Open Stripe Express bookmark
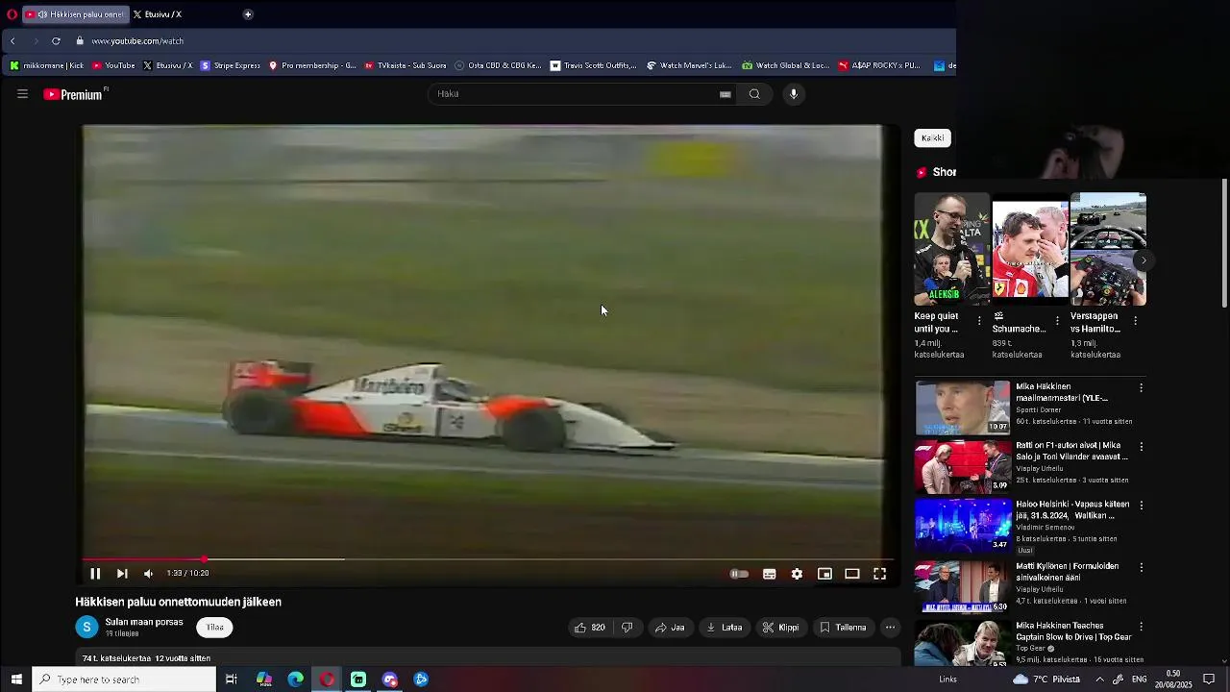Image resolution: width=1230 pixels, height=692 pixels. pos(231,66)
